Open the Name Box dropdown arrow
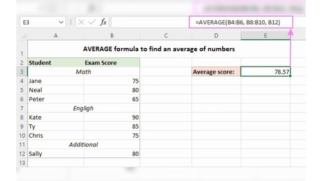322x181 pixels. 61,22
